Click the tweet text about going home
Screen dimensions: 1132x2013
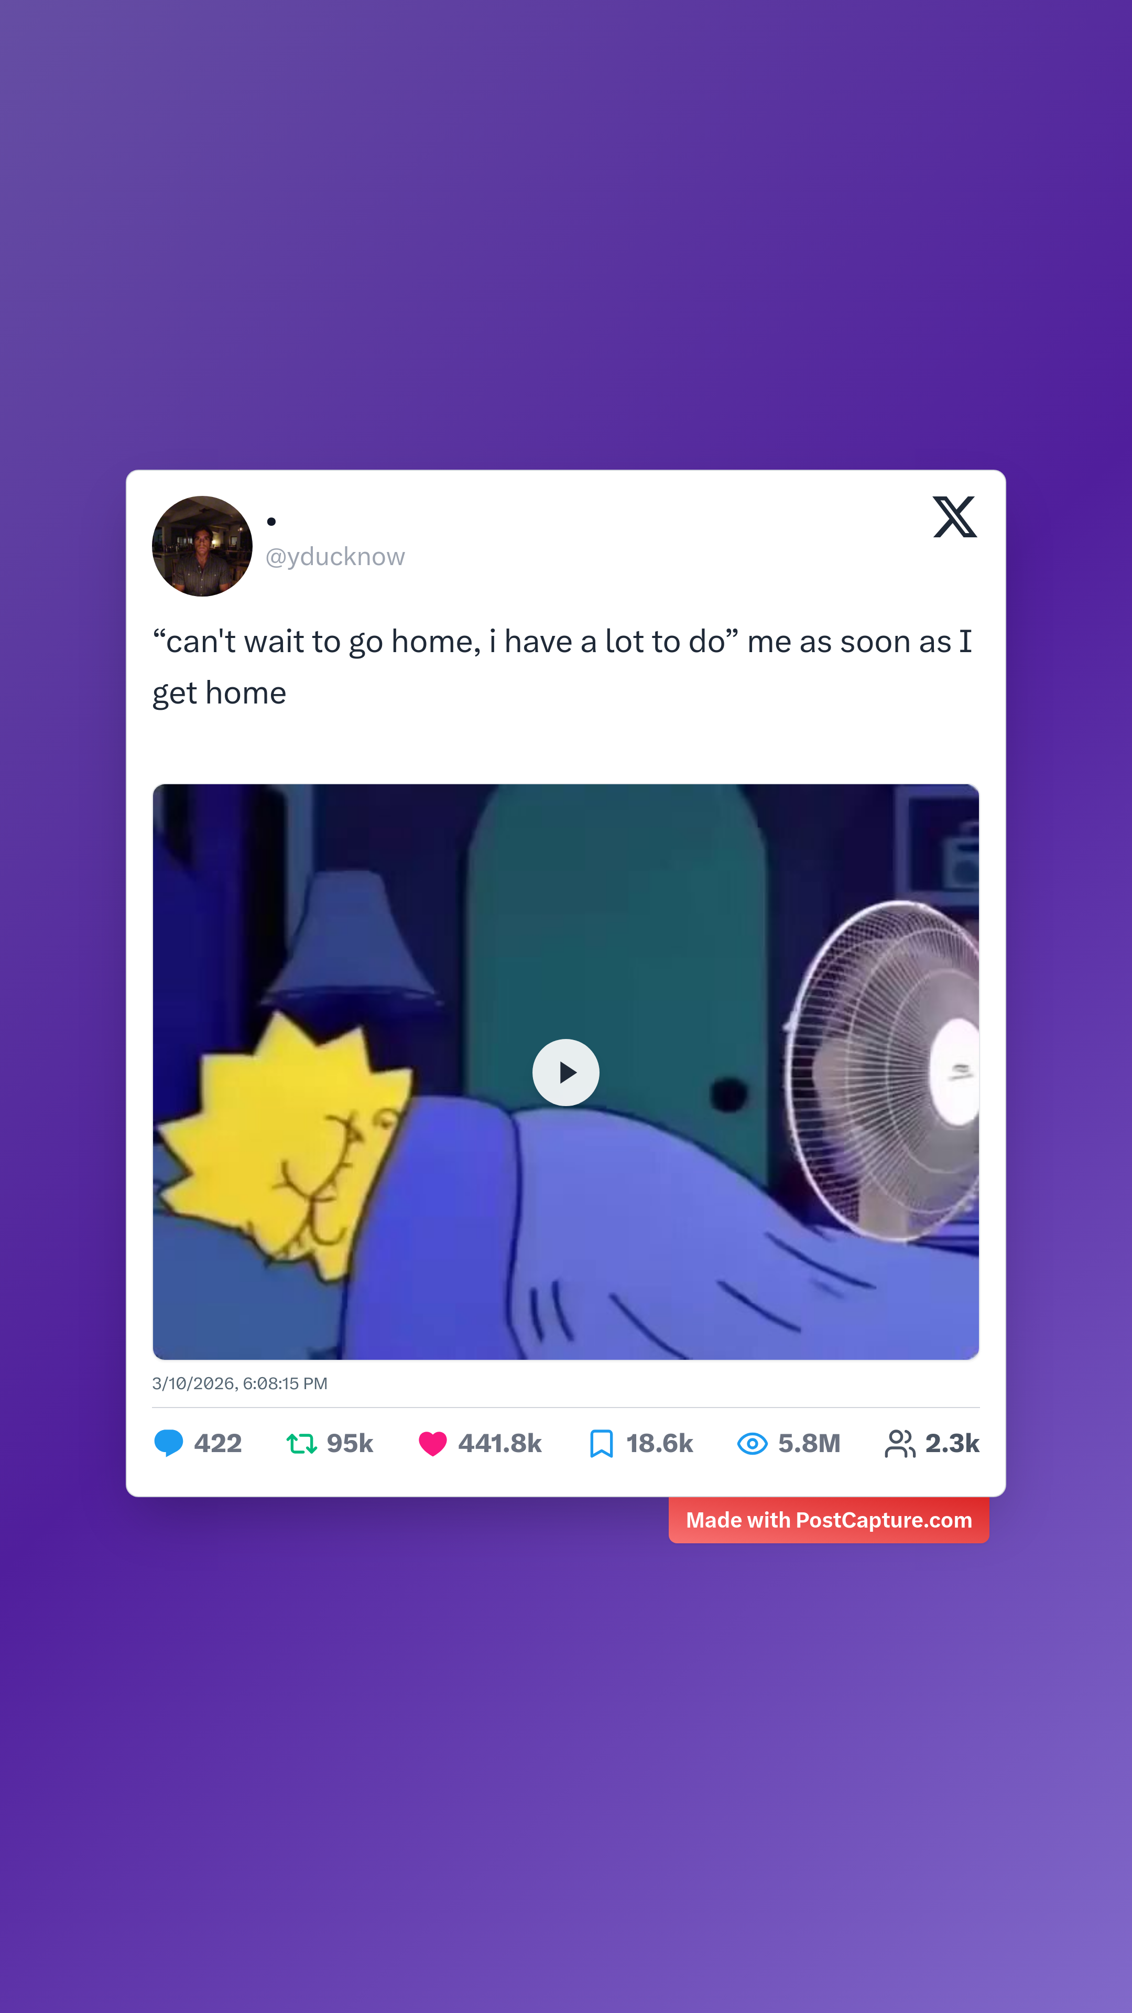click(562, 667)
